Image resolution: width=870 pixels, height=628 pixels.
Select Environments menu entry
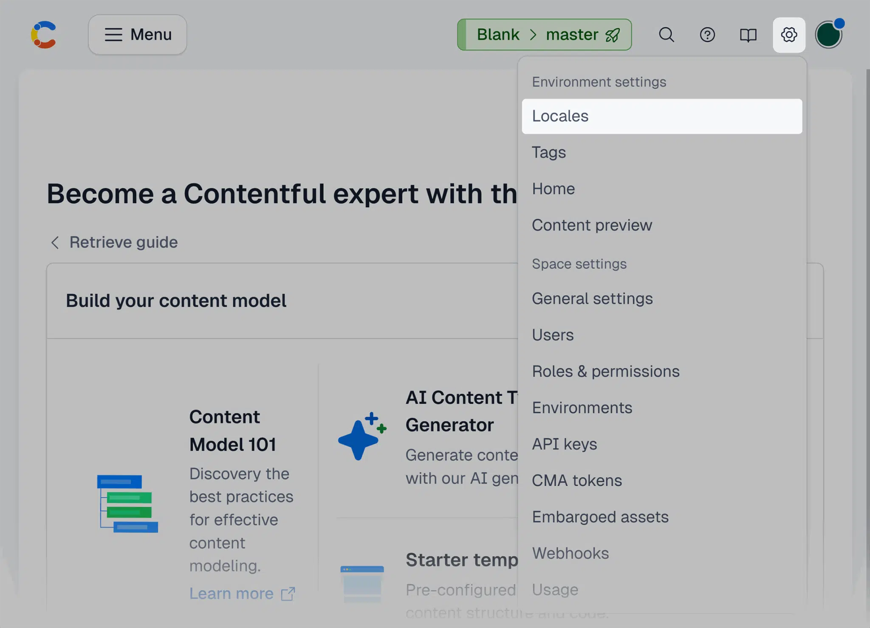662,408
